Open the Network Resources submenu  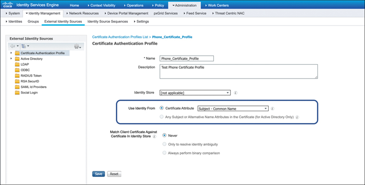(x=82, y=13)
